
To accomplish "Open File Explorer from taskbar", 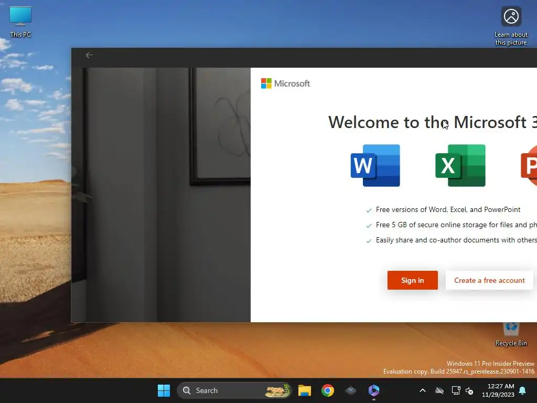I will point(305,390).
